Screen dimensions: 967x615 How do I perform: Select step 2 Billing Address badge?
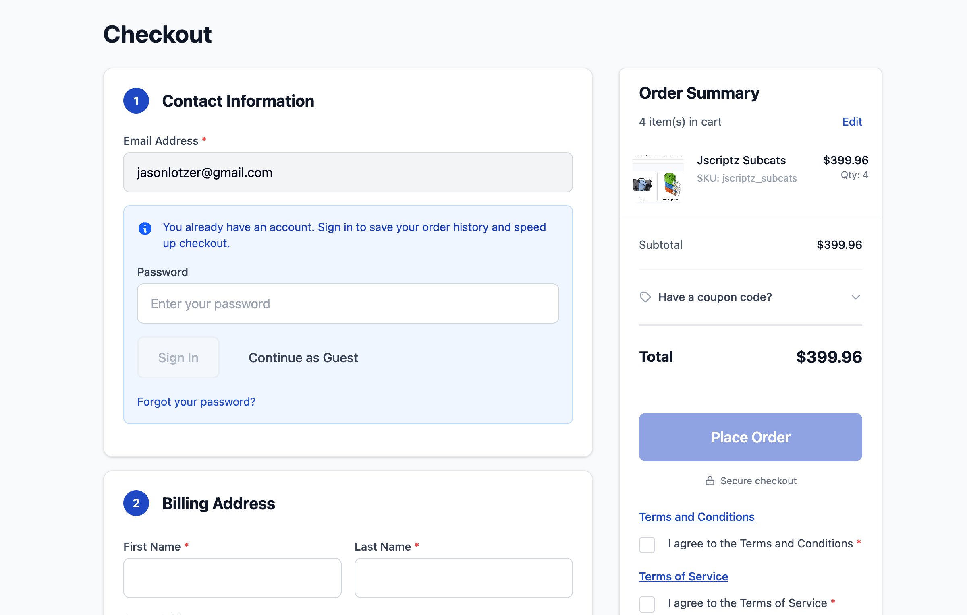pyautogui.click(x=136, y=503)
